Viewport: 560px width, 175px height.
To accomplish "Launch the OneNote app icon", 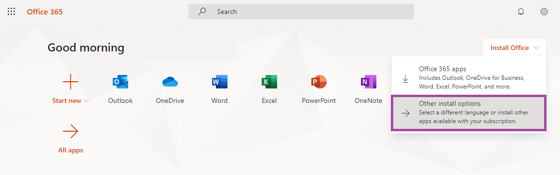I will 369,82.
